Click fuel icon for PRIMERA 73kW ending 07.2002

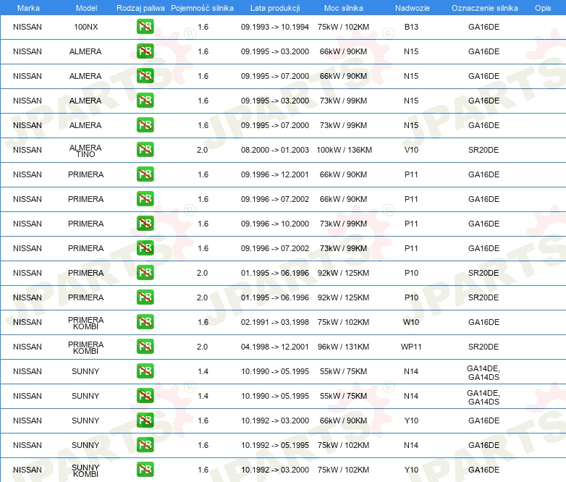tap(145, 248)
